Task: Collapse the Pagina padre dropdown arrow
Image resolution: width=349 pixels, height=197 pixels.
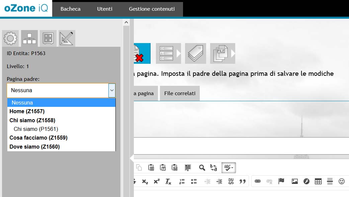Action: [x=111, y=90]
